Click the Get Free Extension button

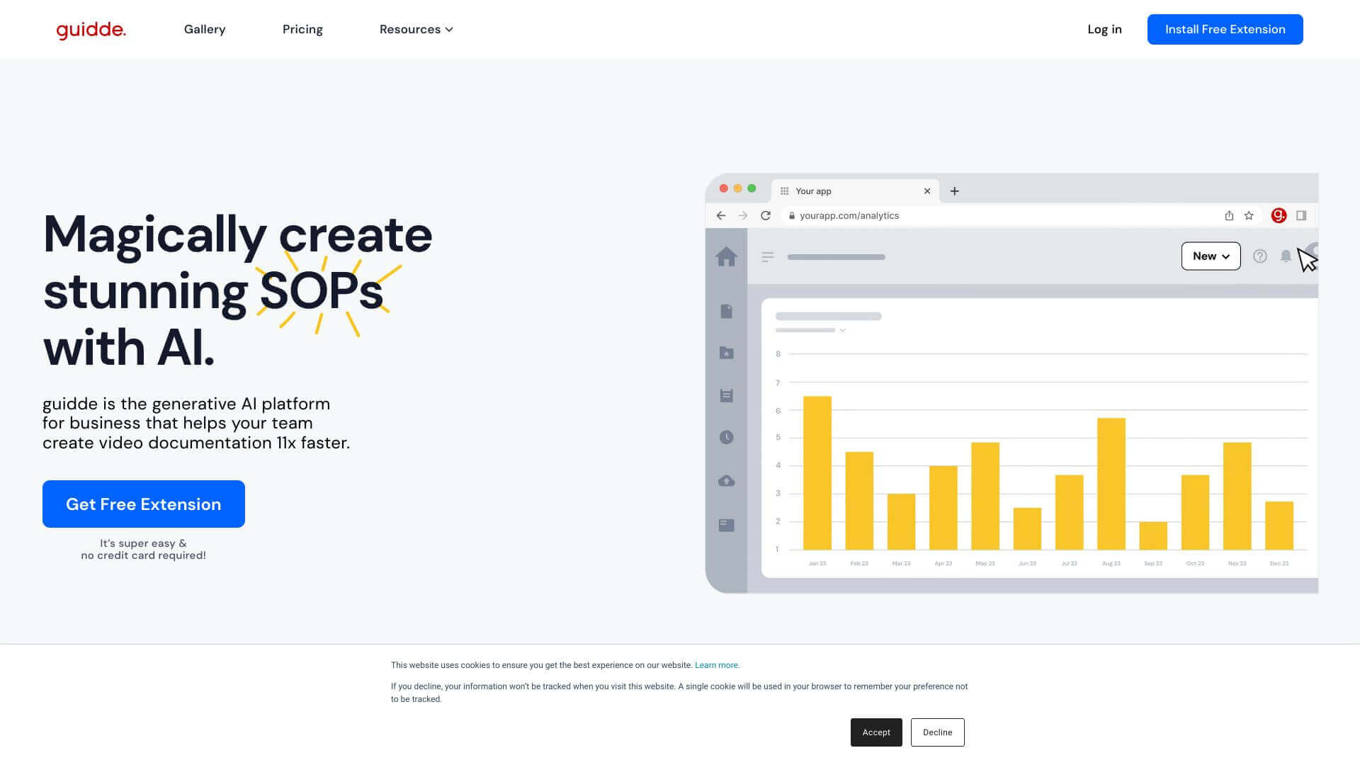click(143, 504)
